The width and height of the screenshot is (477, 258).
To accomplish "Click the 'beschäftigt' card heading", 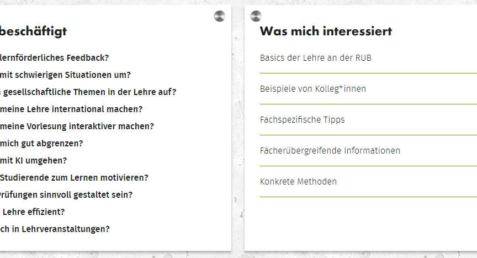I will 34,31.
